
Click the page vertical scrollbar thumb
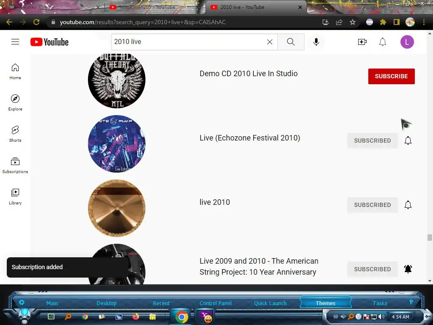click(x=430, y=238)
